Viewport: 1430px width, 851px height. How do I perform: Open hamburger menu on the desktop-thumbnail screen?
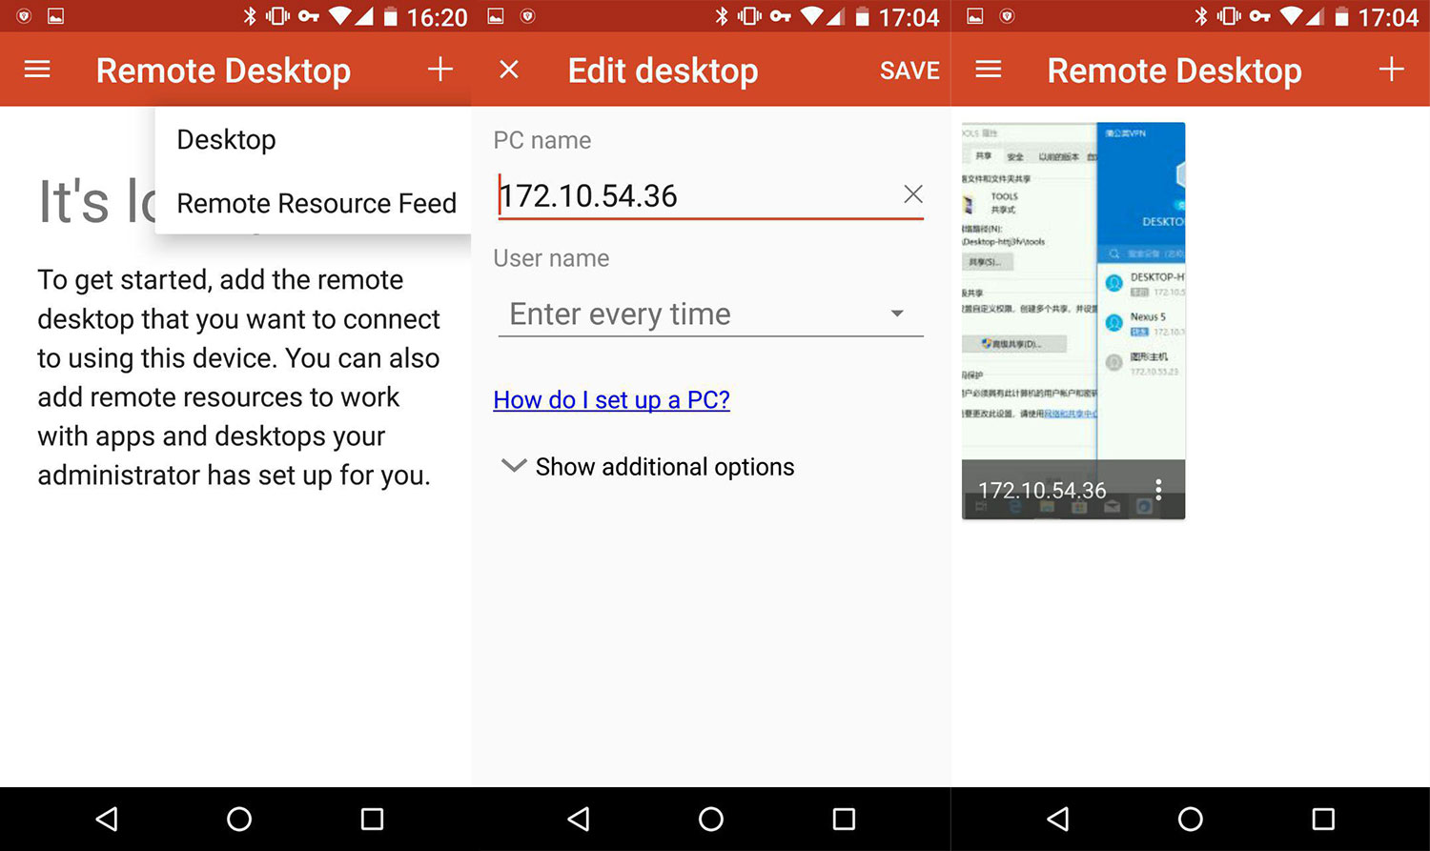[989, 70]
